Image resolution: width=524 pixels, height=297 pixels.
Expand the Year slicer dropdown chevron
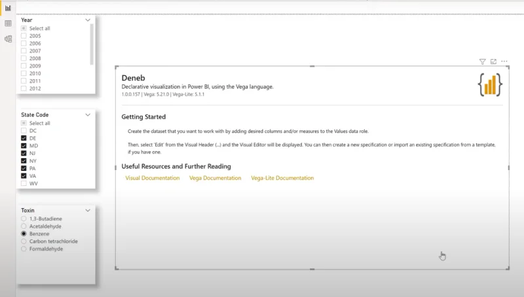click(x=88, y=20)
